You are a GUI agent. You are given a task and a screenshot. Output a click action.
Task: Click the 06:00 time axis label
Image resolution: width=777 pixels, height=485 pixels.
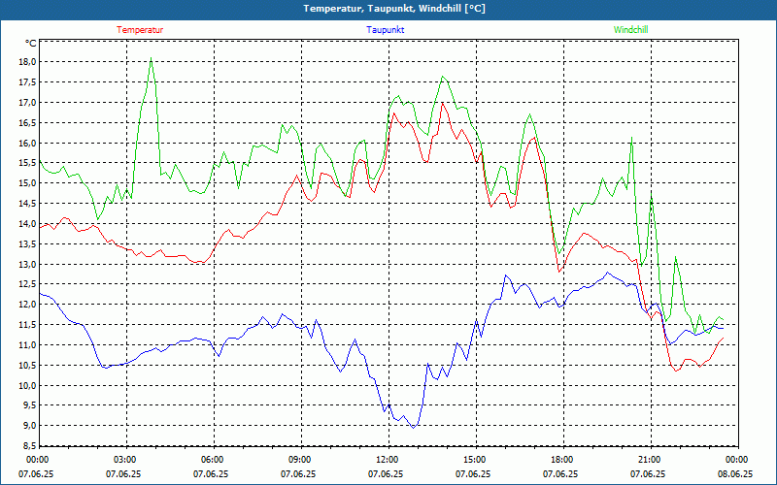pyautogui.click(x=212, y=460)
